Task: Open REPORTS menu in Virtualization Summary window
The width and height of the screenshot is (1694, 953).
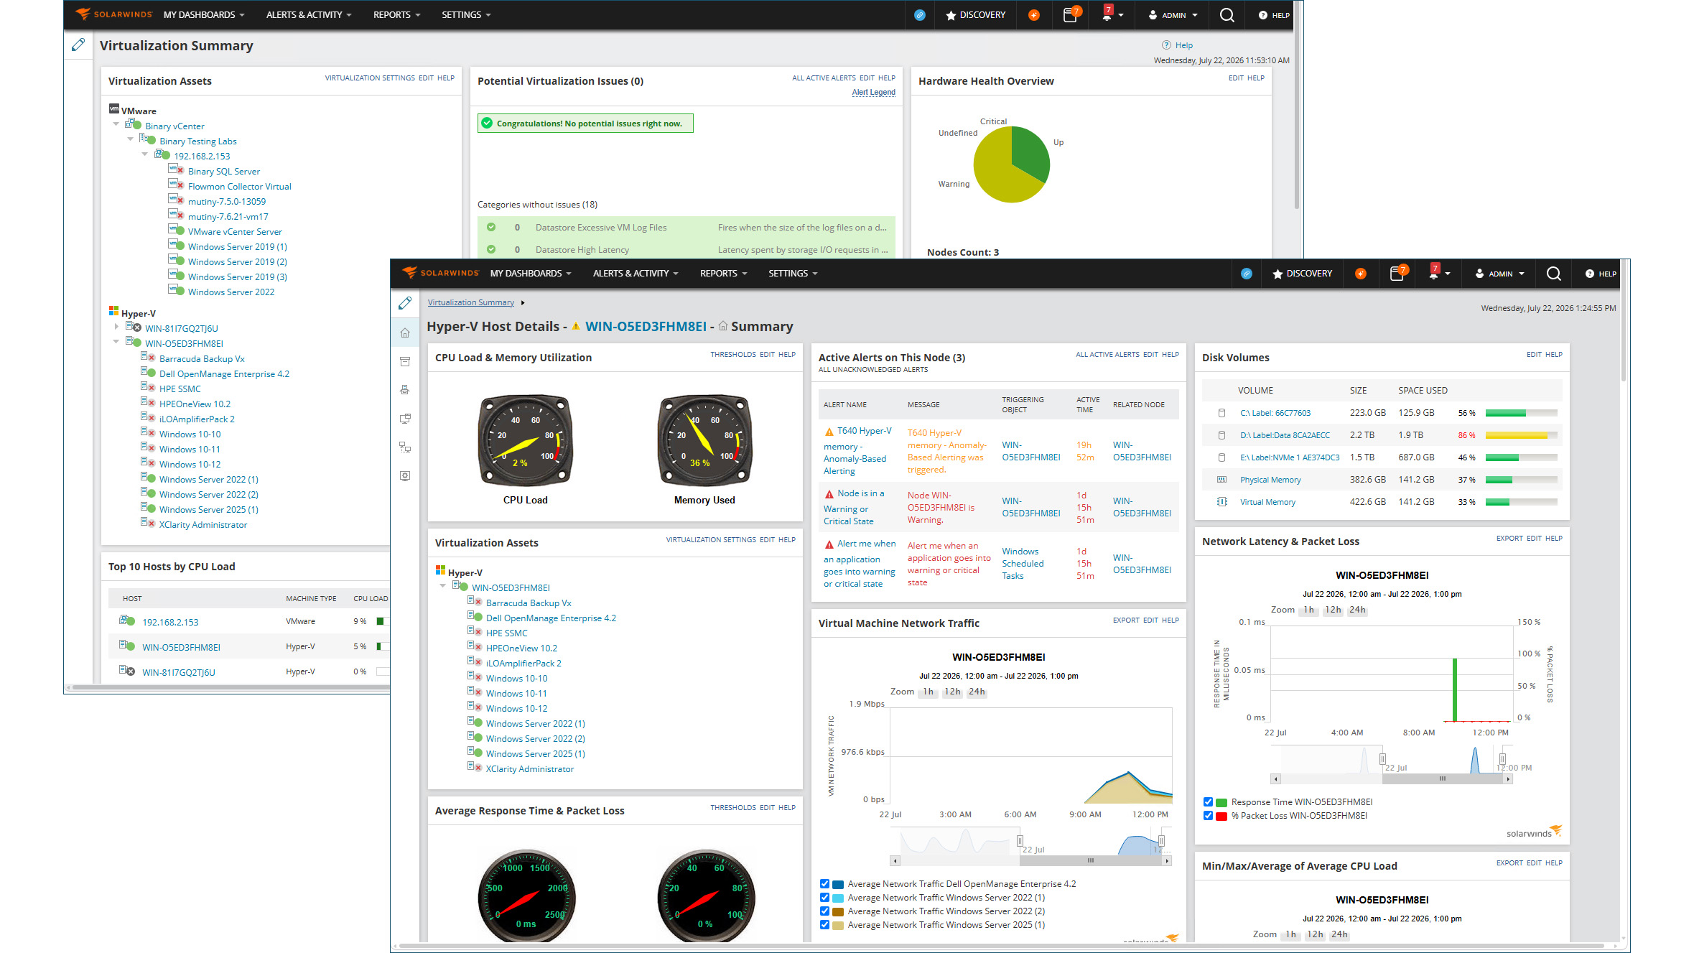Action: [396, 15]
